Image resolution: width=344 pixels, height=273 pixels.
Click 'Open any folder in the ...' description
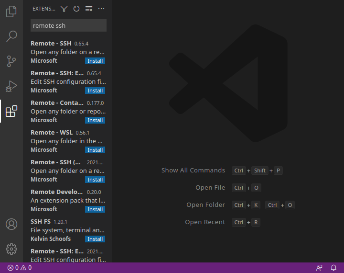click(66, 141)
